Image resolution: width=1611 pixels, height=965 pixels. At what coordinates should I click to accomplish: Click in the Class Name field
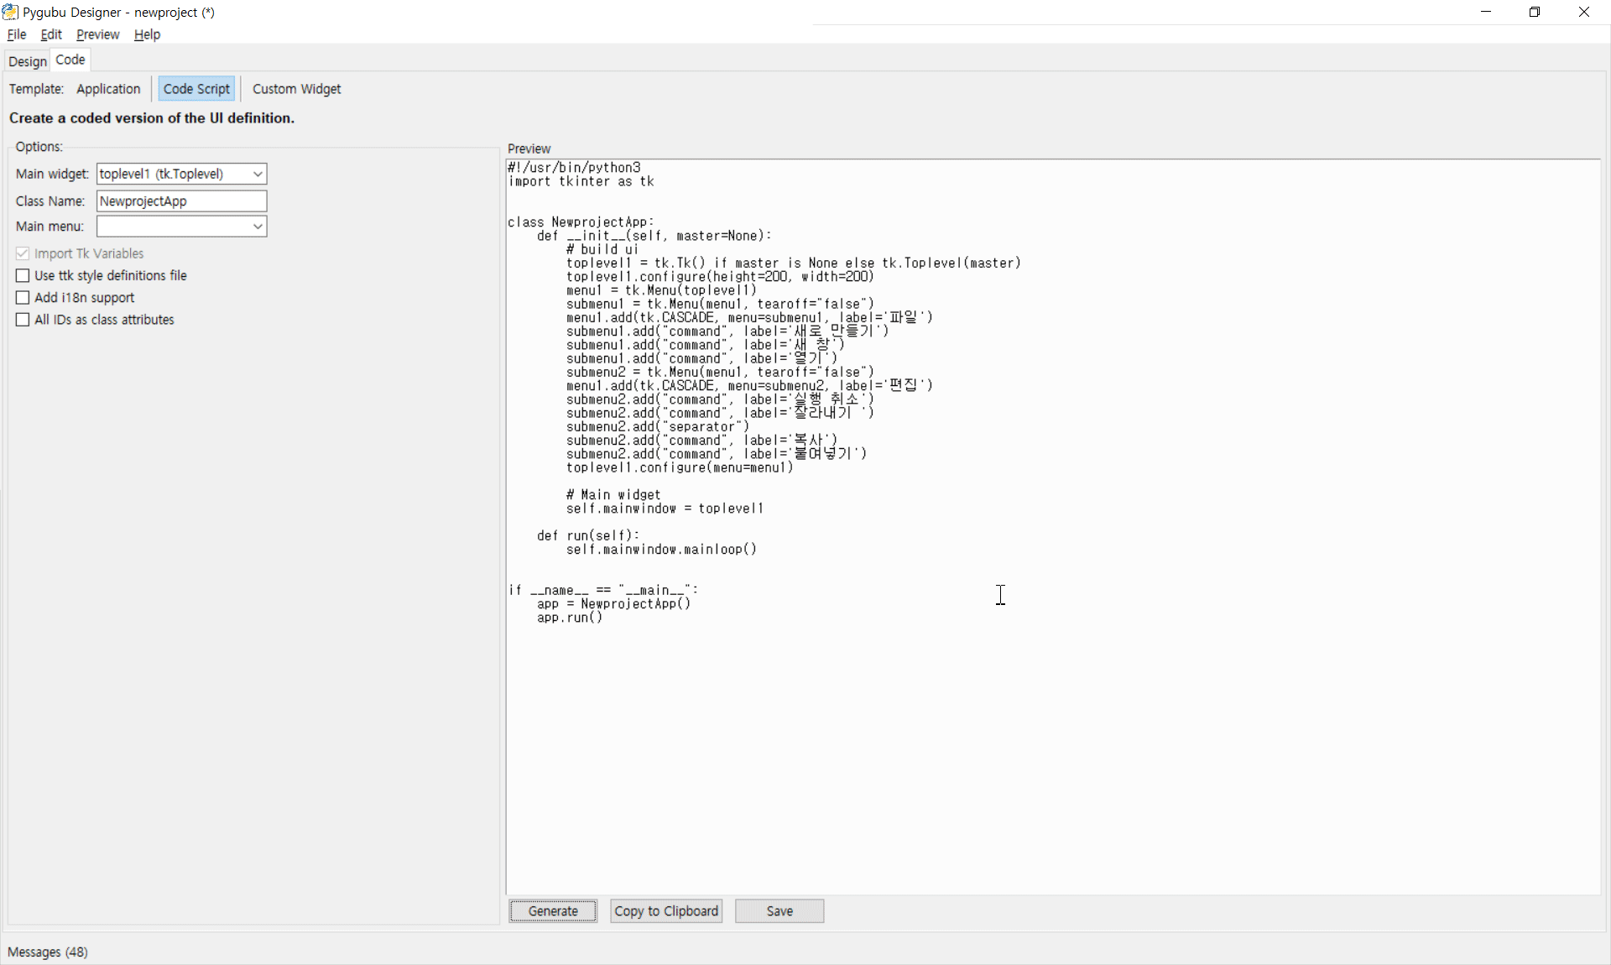pyautogui.click(x=181, y=201)
